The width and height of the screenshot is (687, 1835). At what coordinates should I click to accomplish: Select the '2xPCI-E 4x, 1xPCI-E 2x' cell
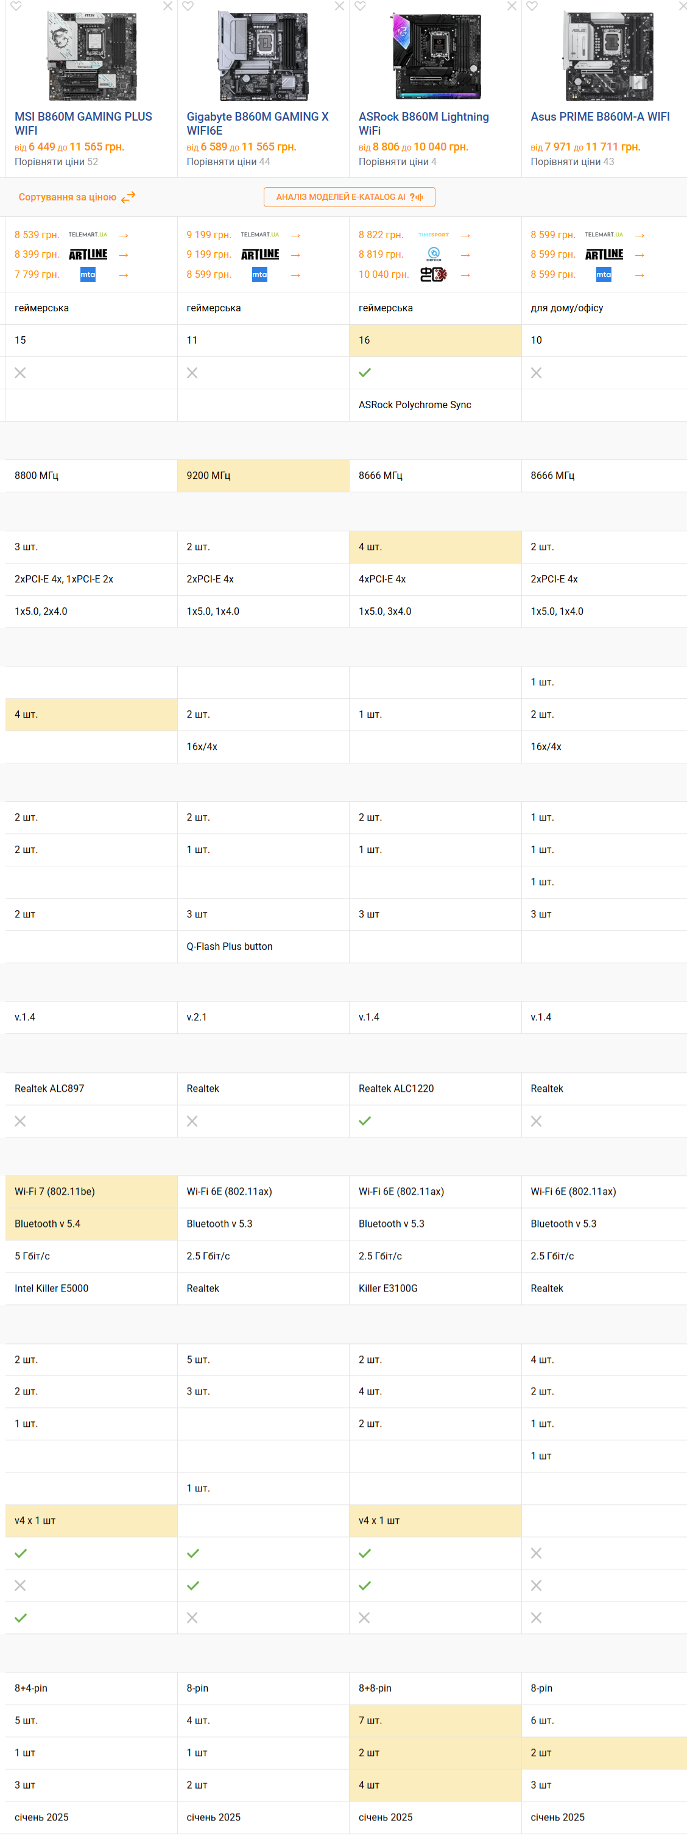pos(91,579)
